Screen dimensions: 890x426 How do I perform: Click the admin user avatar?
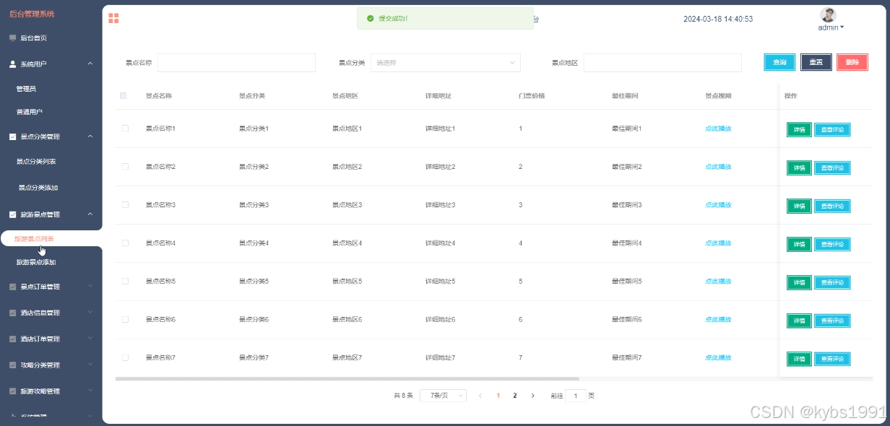click(x=829, y=15)
